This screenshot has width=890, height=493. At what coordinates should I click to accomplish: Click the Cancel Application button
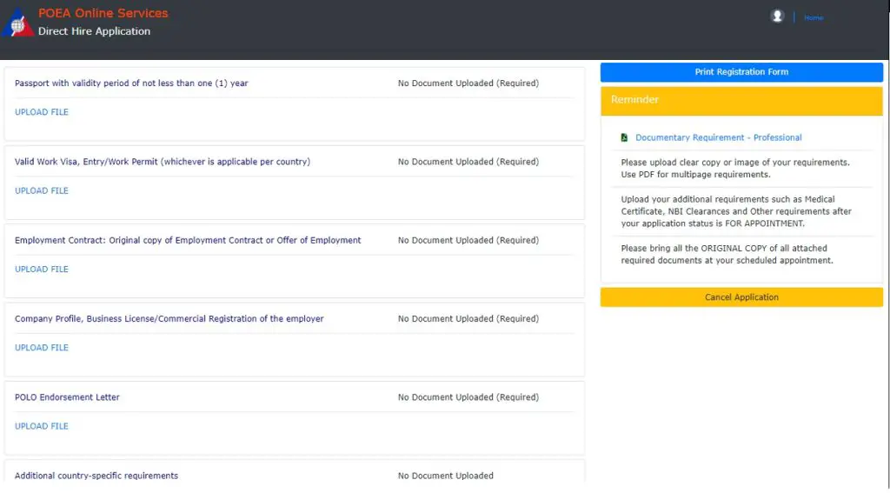coord(741,297)
